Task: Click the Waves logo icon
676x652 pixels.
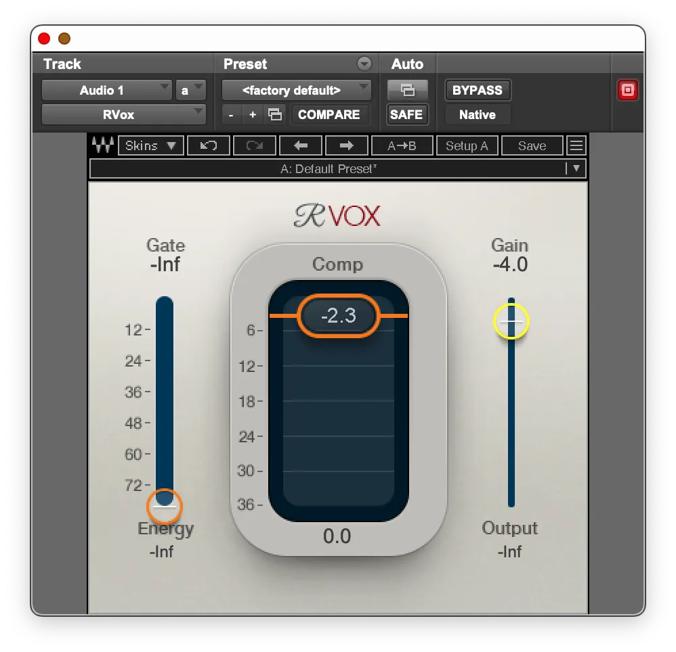Action: point(102,145)
